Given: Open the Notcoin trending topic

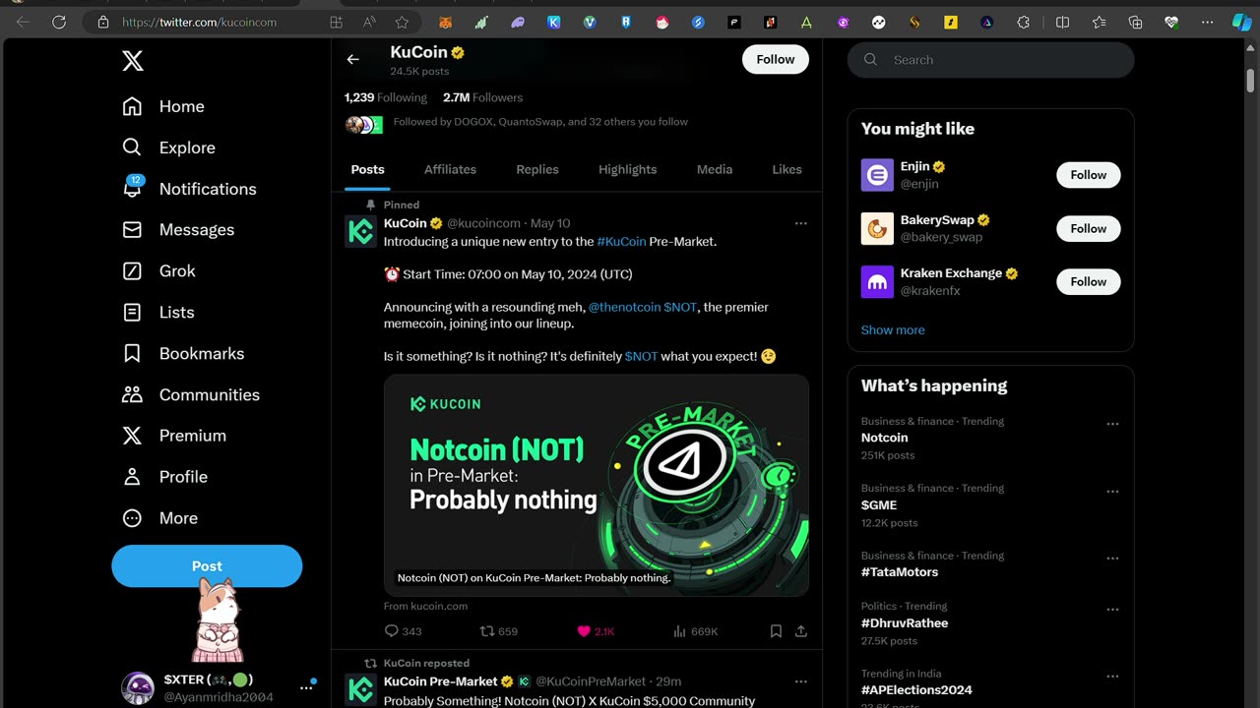Looking at the screenshot, I should tap(885, 438).
